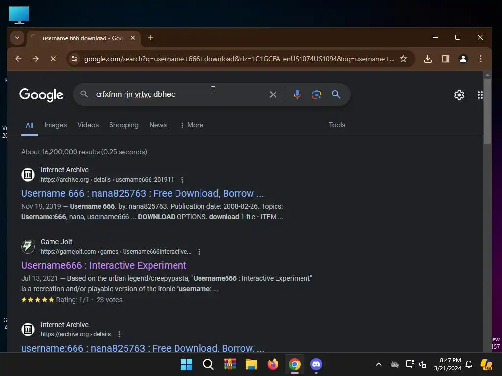
Task: Bookmark this page with the star icon
Action: 403,59
